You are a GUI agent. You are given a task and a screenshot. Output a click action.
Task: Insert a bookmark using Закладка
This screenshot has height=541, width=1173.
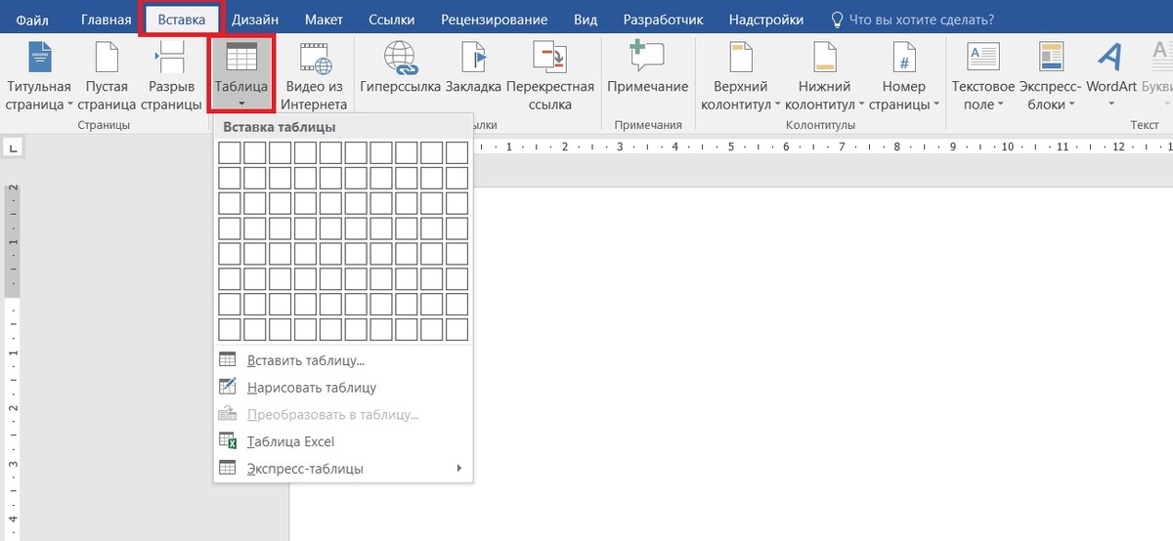(473, 74)
